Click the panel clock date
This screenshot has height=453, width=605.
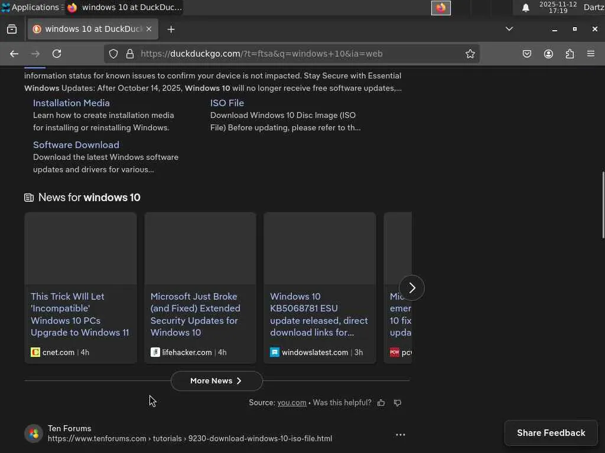(x=558, y=7)
